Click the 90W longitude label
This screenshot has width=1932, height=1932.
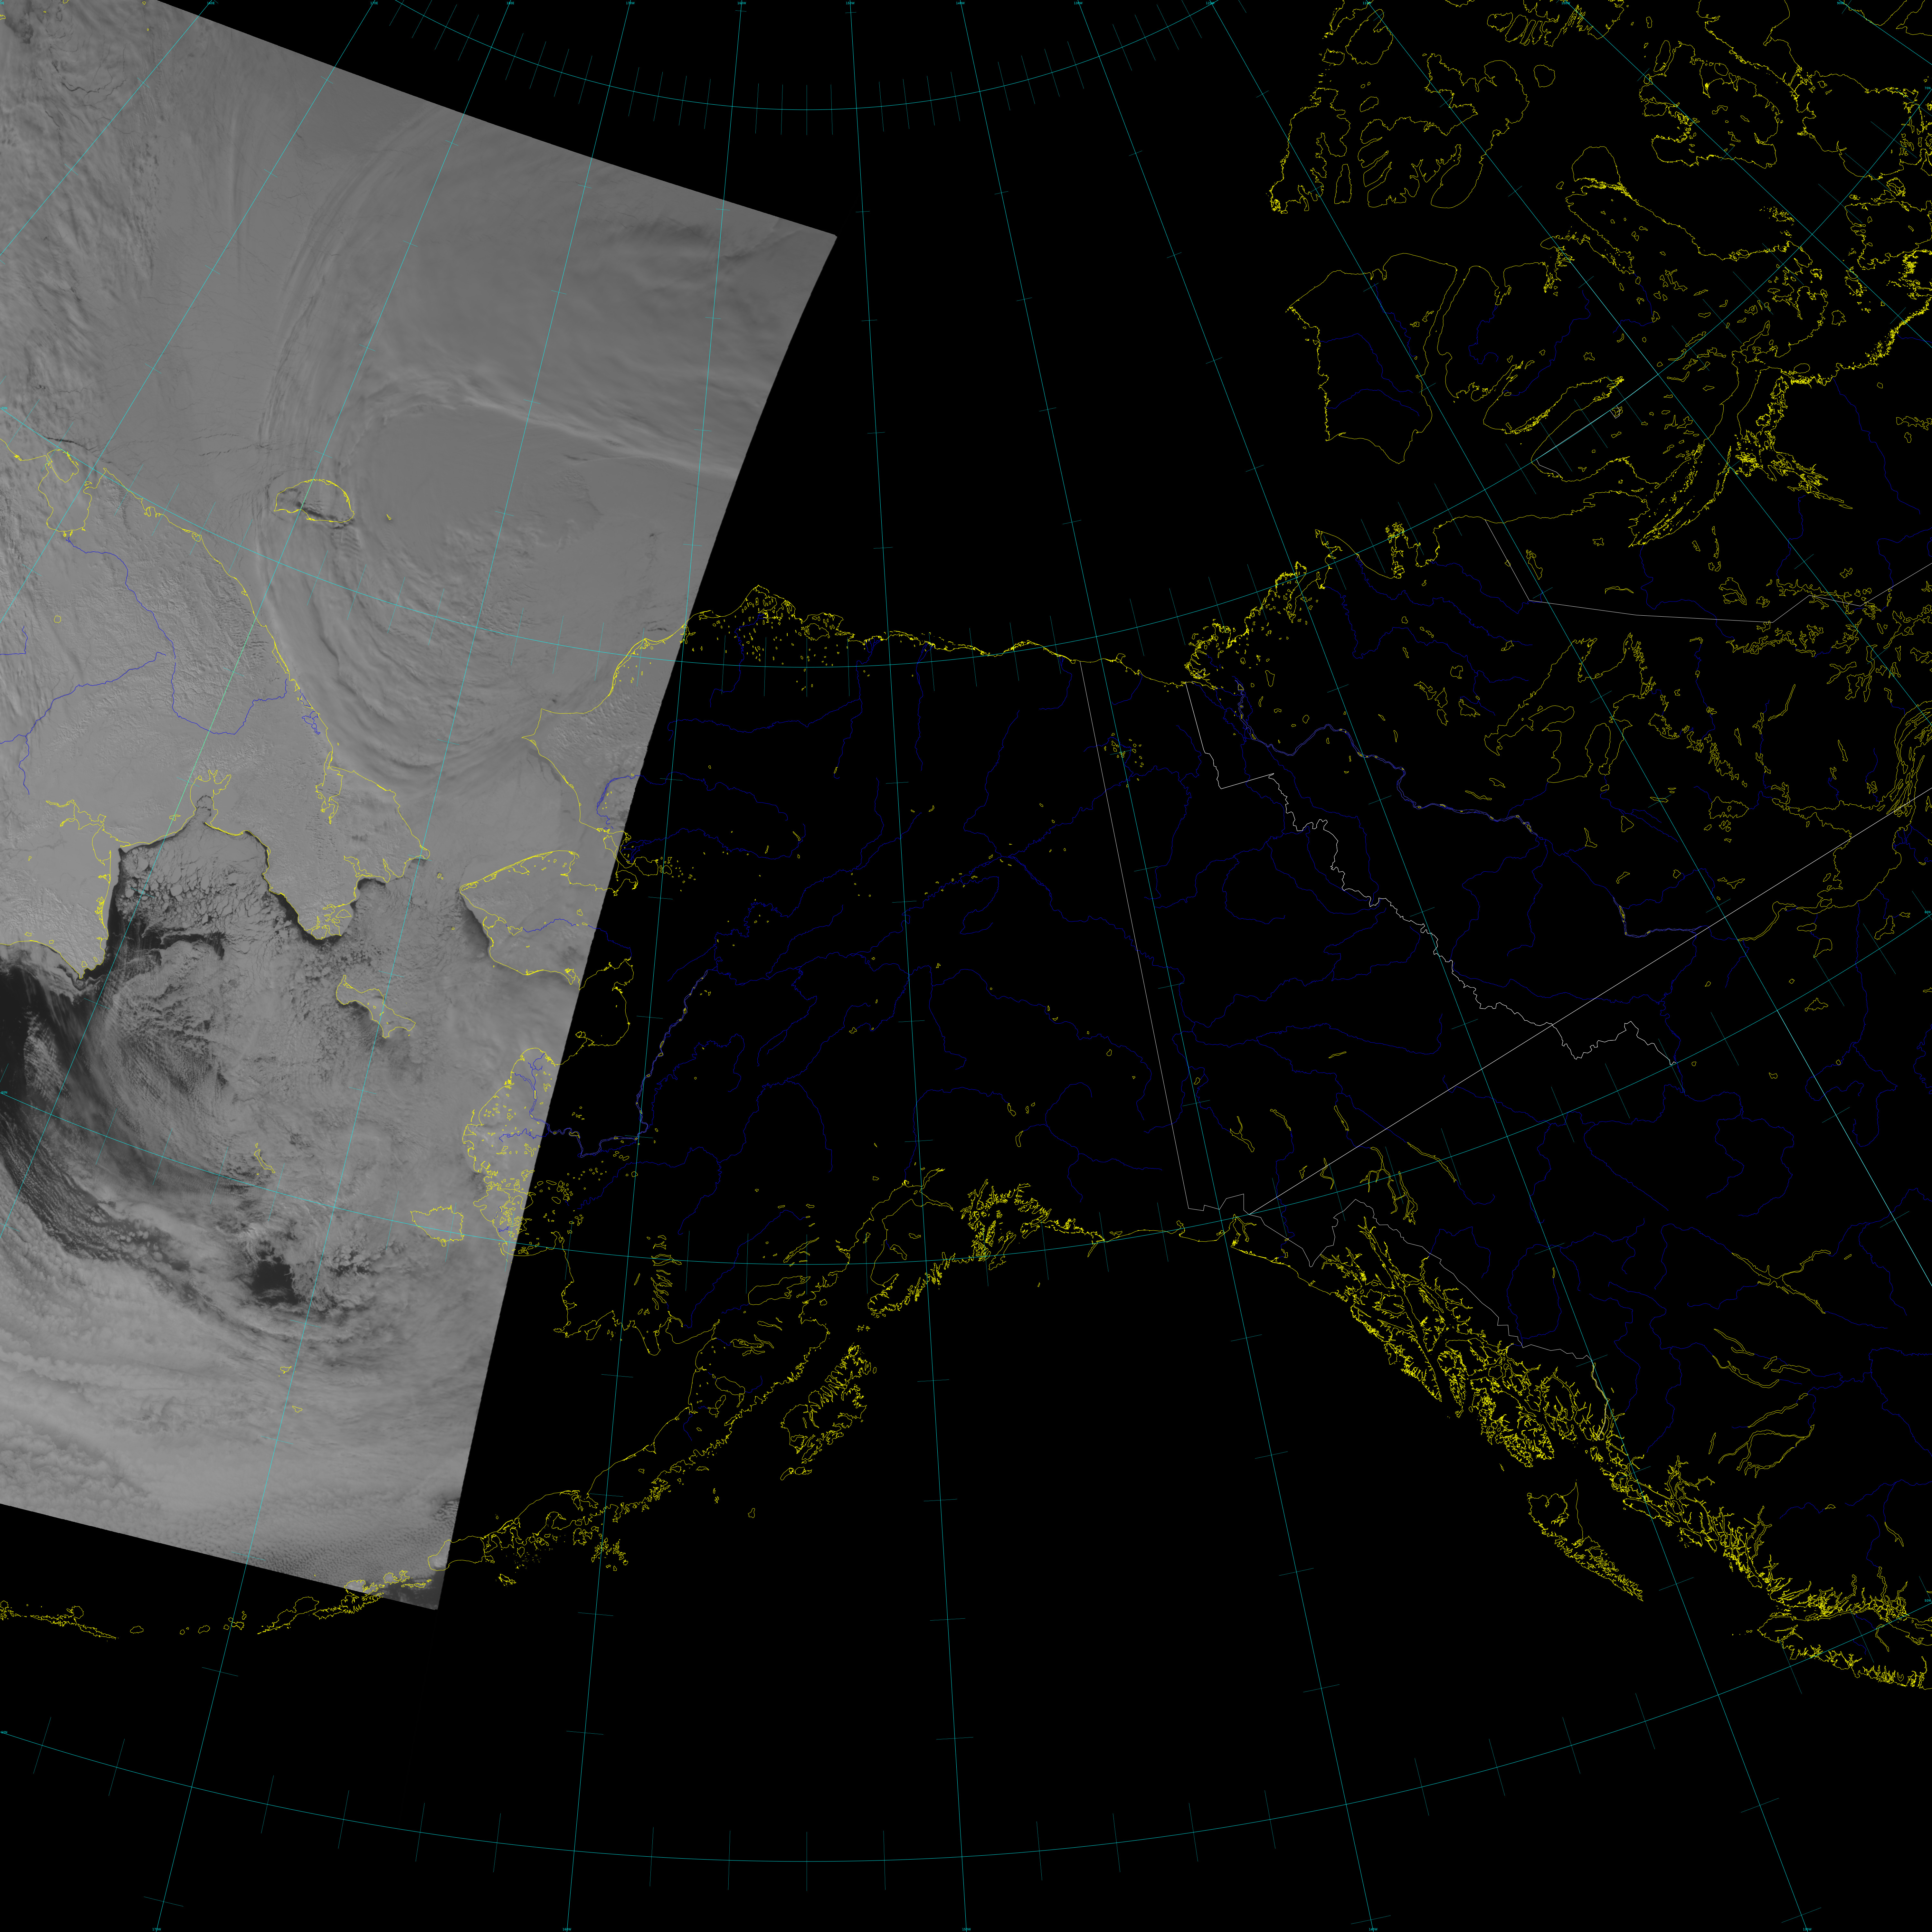click(1840, 3)
